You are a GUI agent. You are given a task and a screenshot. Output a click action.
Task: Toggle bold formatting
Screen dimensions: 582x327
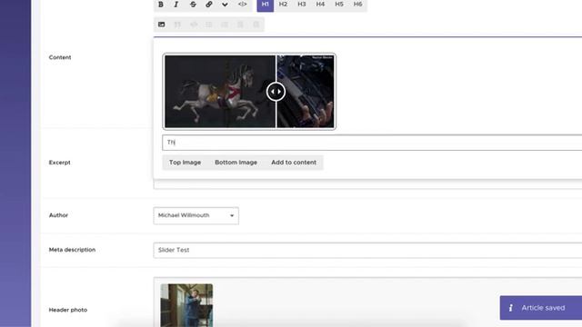pos(161,5)
